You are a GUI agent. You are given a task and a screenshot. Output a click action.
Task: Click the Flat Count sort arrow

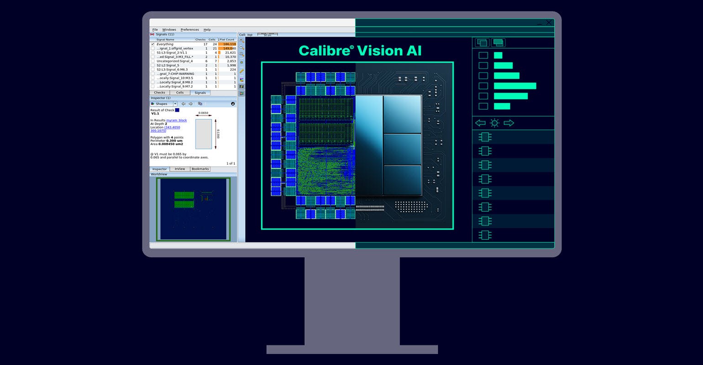(219, 40)
